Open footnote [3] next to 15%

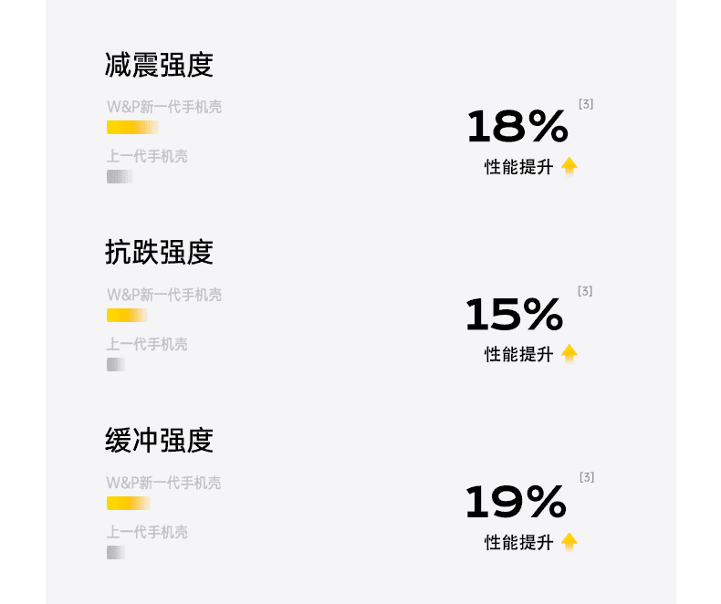(585, 291)
